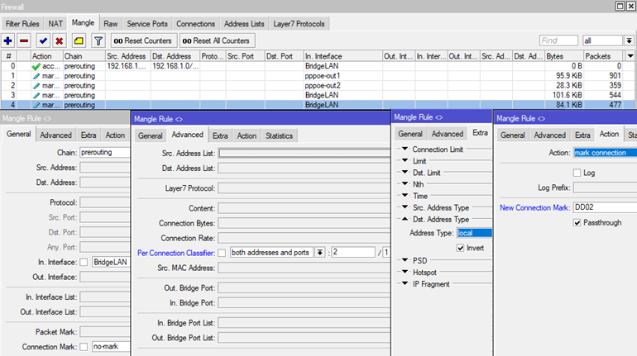Enable the Log checkbox
Image resolution: width=637 pixels, height=356 pixels.
pos(577,173)
